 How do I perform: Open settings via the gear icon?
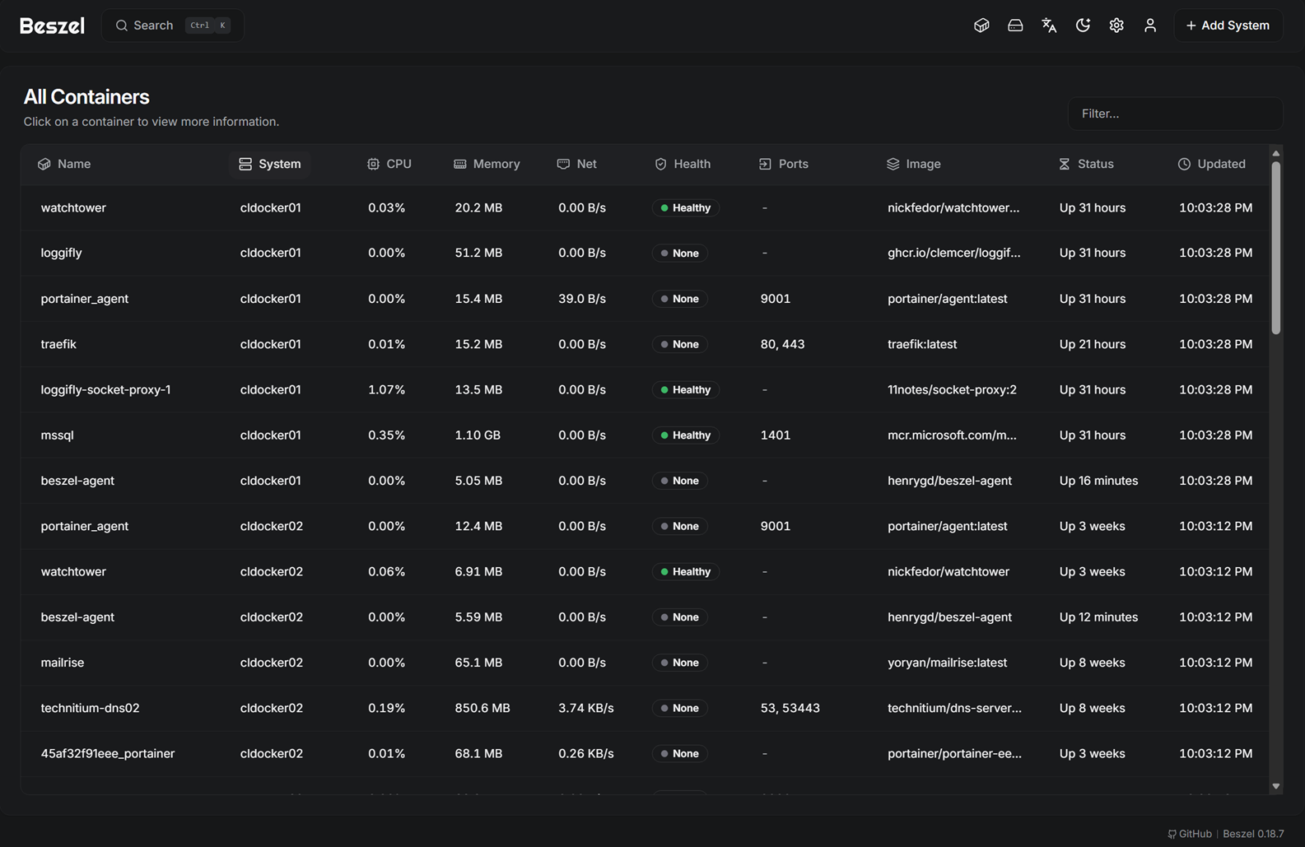pos(1116,26)
